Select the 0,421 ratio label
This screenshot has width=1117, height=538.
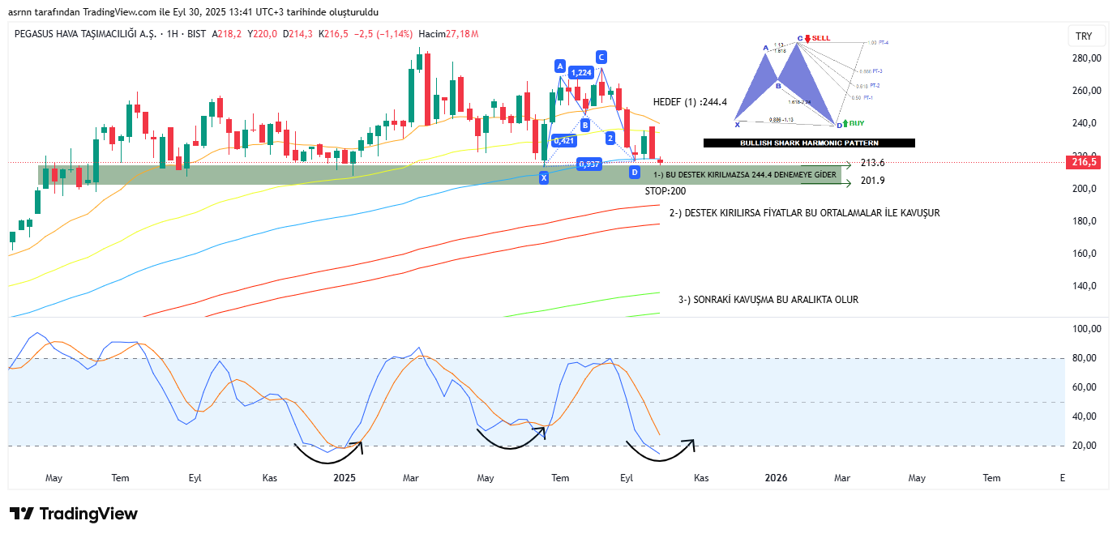pyautogui.click(x=563, y=140)
